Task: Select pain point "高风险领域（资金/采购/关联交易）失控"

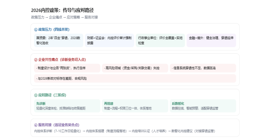Action: 135,68
